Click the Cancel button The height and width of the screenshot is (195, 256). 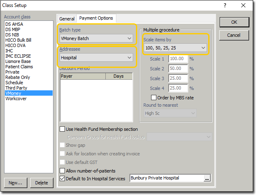pyautogui.click(x=234, y=36)
